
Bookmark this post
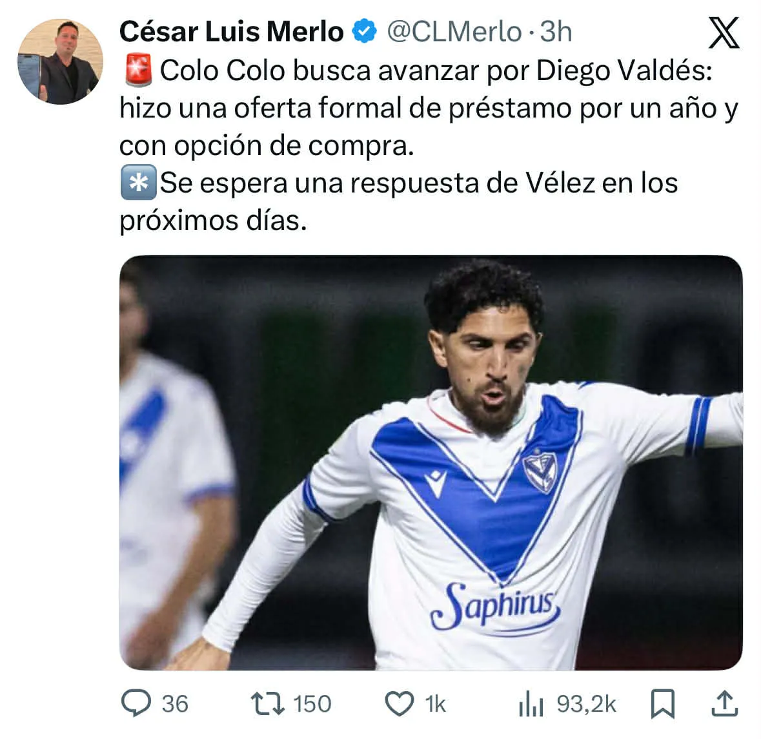(x=662, y=703)
